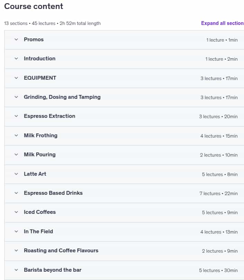Open the Iced Coffees title

40,212
